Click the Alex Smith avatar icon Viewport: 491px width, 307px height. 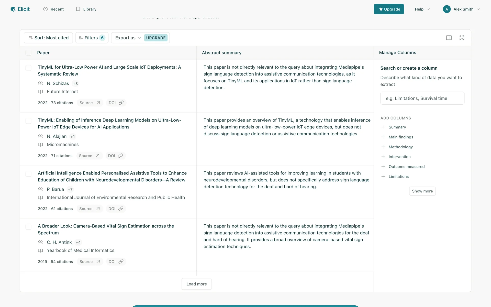coord(447,9)
